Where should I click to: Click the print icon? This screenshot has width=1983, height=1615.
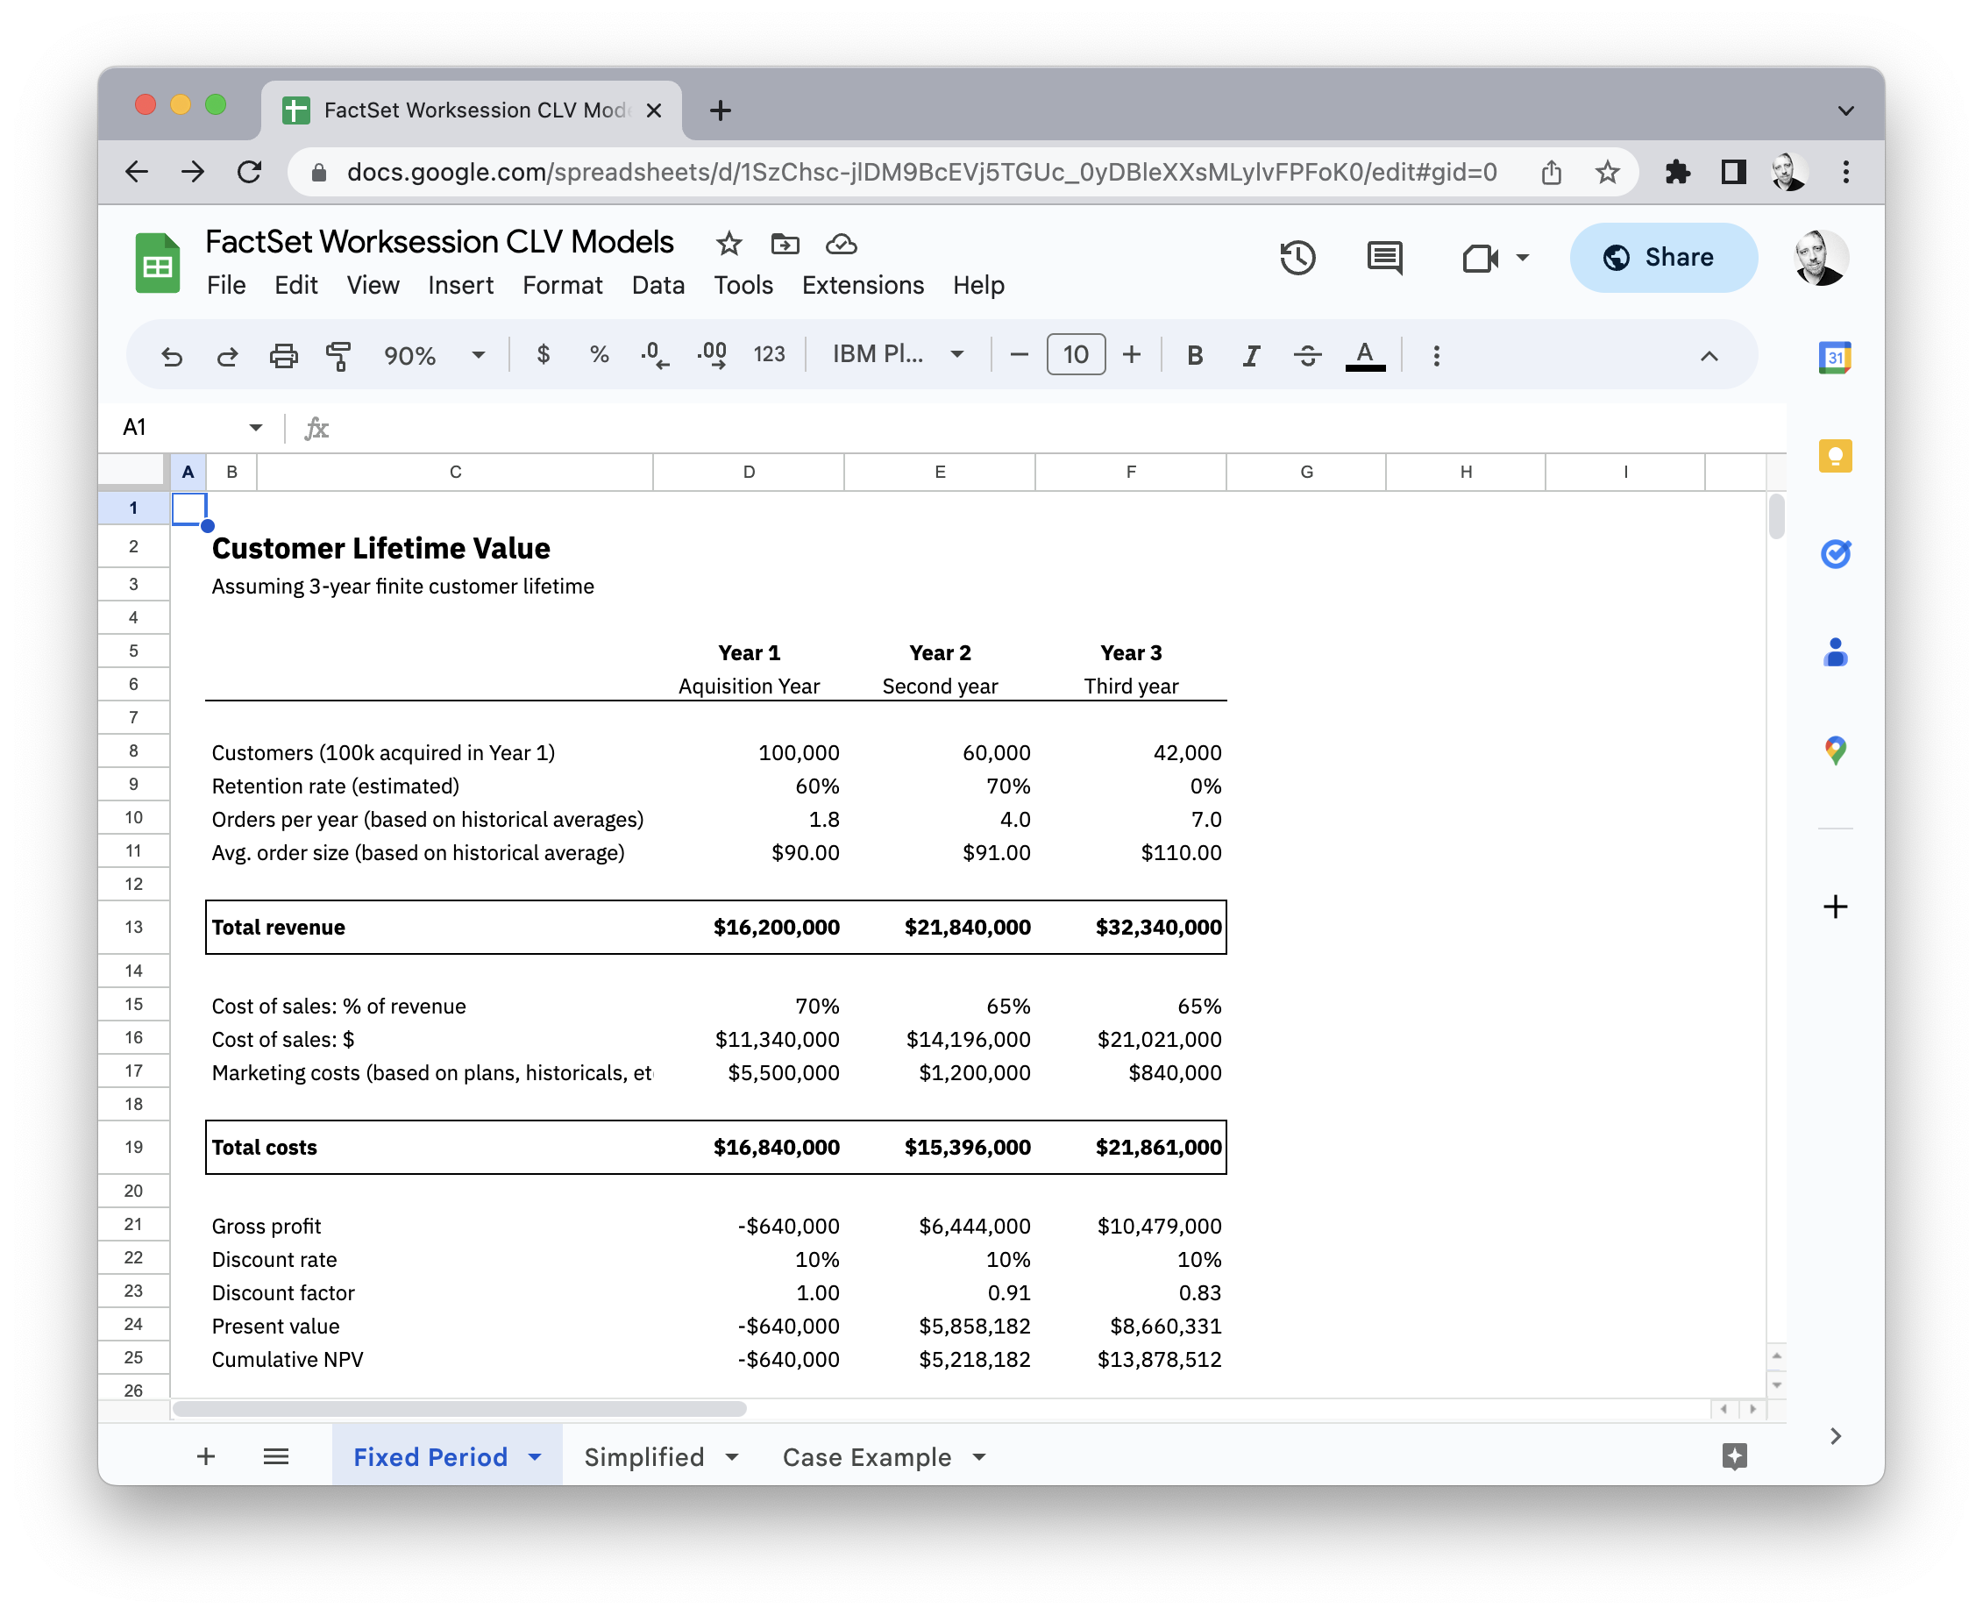[x=283, y=355]
